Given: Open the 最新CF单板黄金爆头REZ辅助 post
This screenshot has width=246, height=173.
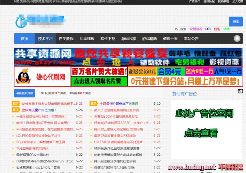Looking at the screenshot, I should (x=115, y=136).
